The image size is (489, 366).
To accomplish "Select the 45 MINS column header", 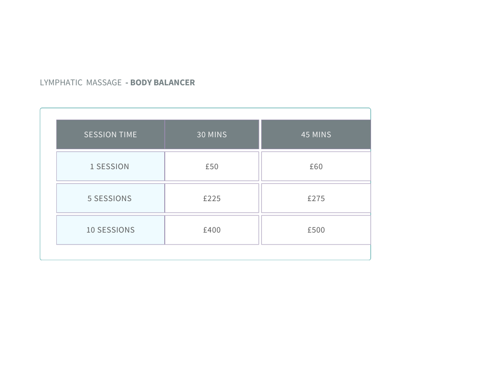I will click(x=316, y=134).
